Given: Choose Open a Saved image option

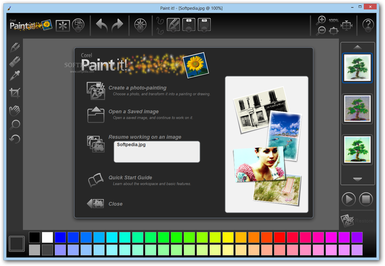Looking at the screenshot, I should [134, 112].
